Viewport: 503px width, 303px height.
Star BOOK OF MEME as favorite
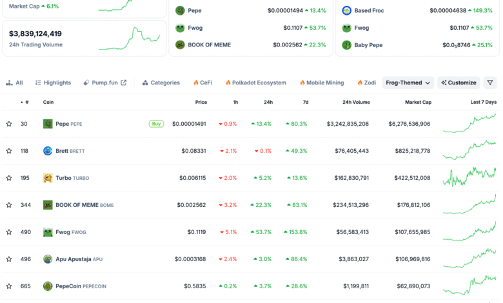point(9,205)
